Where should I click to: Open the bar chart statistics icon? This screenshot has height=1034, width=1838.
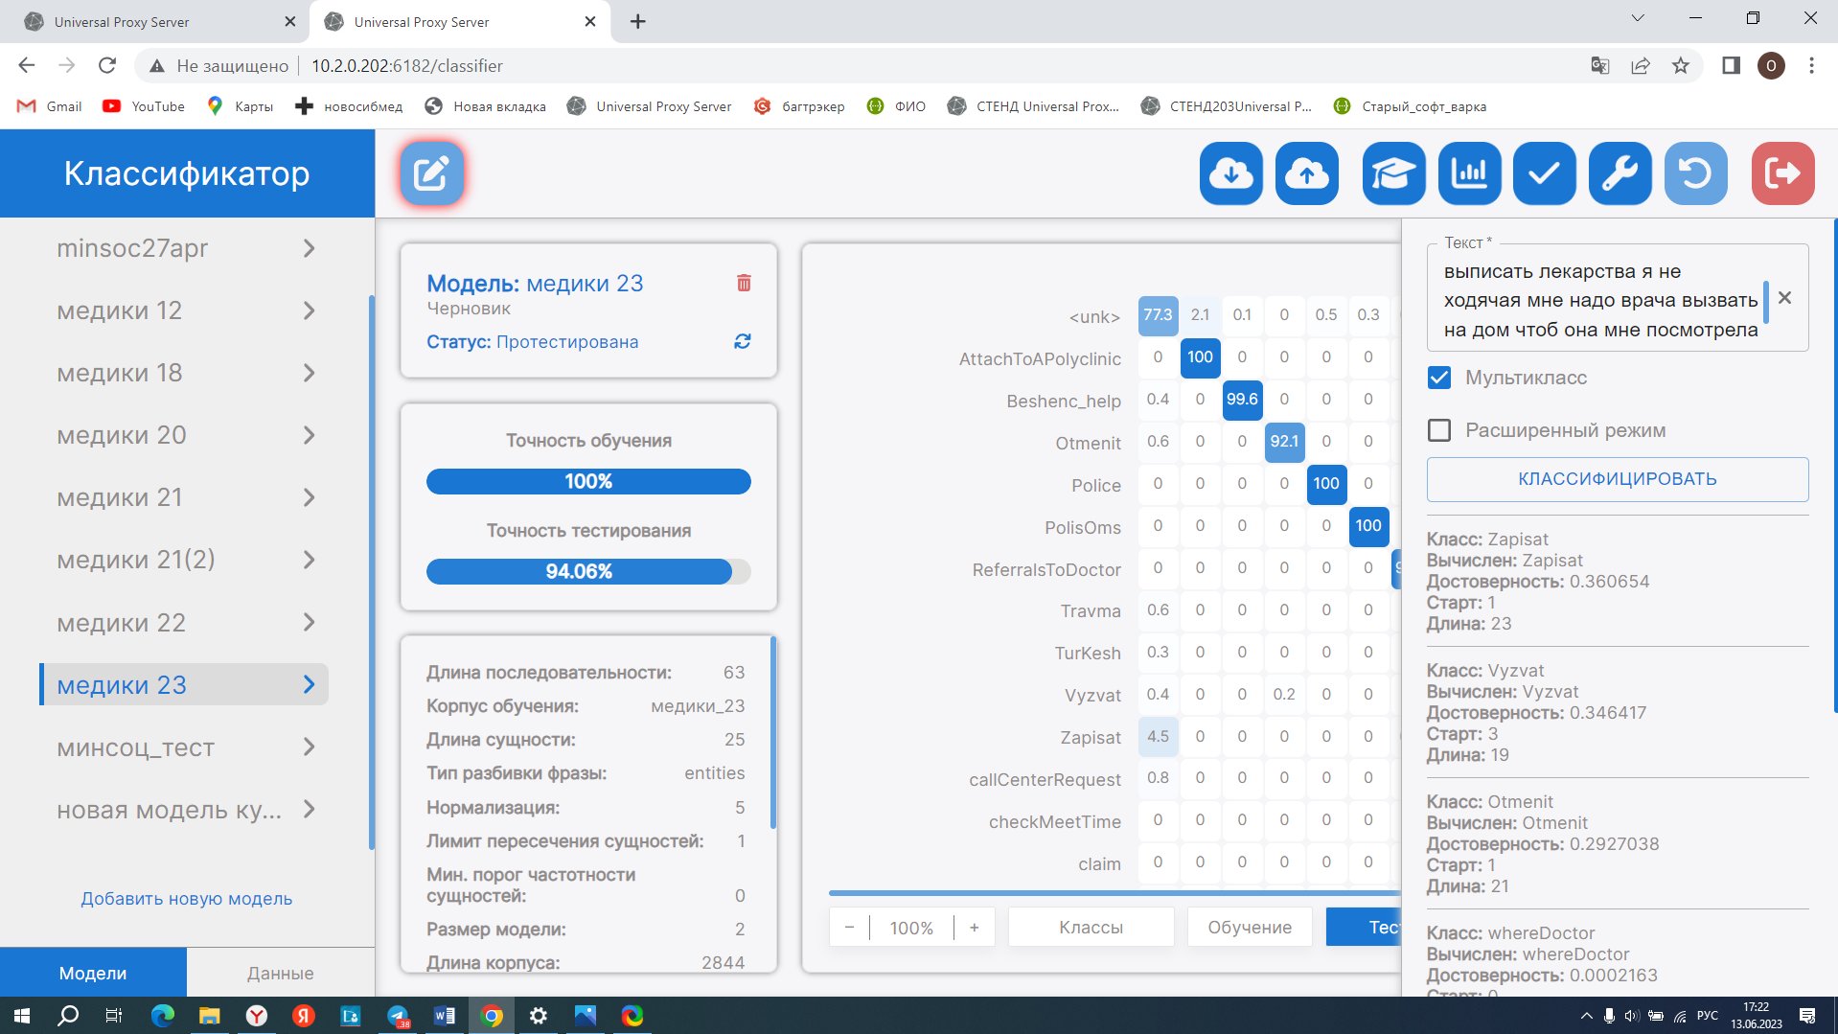point(1468,173)
